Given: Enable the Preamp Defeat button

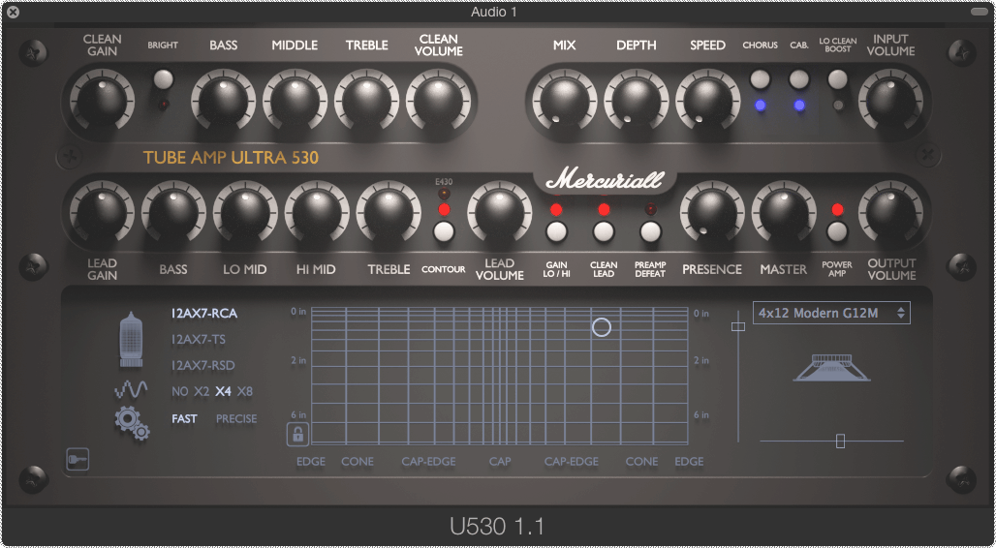Looking at the screenshot, I should [650, 231].
